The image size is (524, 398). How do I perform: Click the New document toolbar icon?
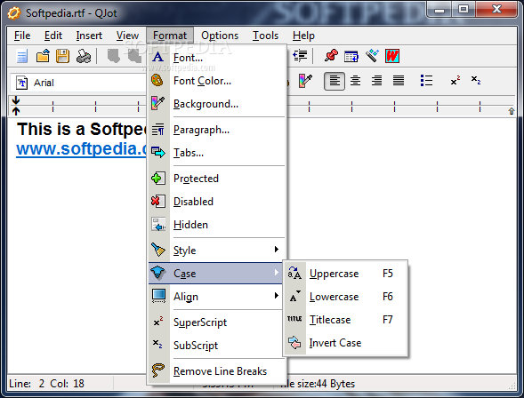click(22, 56)
